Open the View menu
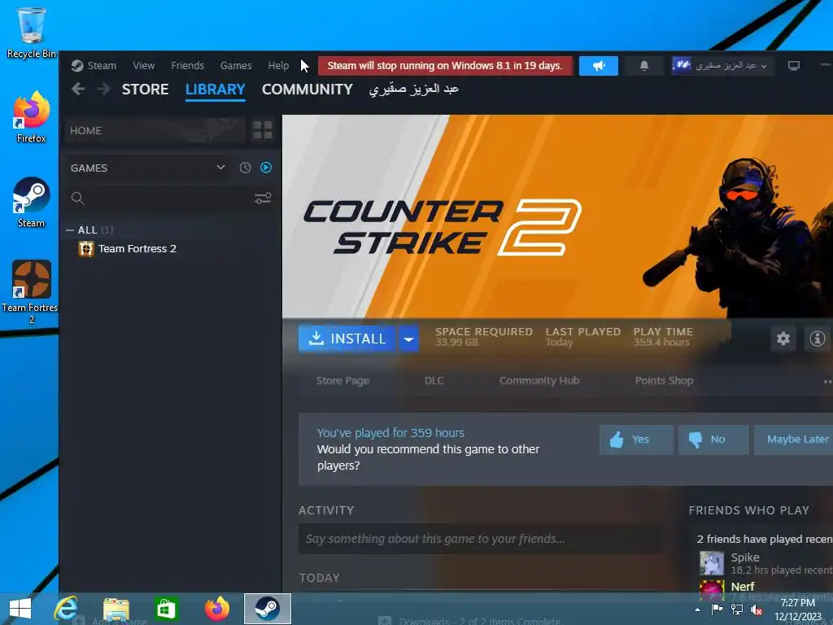This screenshot has width=833, height=625. pos(143,65)
